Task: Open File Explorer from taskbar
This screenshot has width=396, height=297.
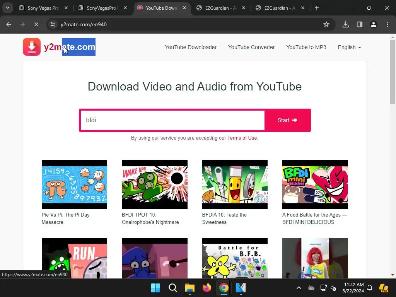Action: pyautogui.click(x=189, y=288)
